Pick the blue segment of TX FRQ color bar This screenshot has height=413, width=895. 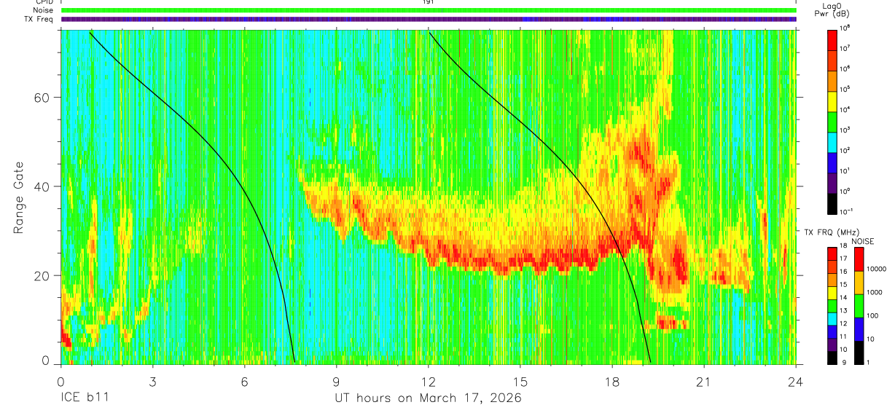pos(832,331)
